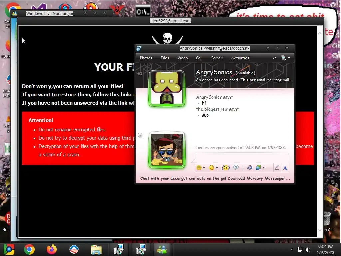Viewport: 341px width, 256px height.
Task: Click the voice clip speech bubble icon
Action: 236,167
